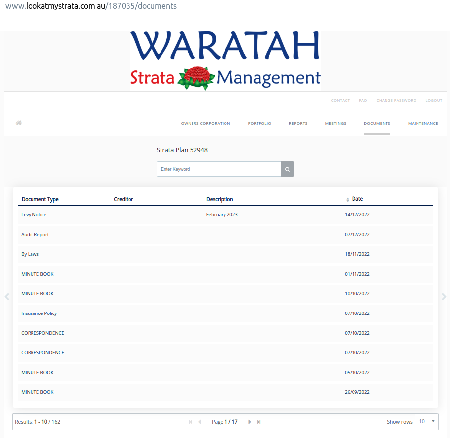450x438 pixels.
Task: Open the Insurance Policy document
Action: (225, 313)
